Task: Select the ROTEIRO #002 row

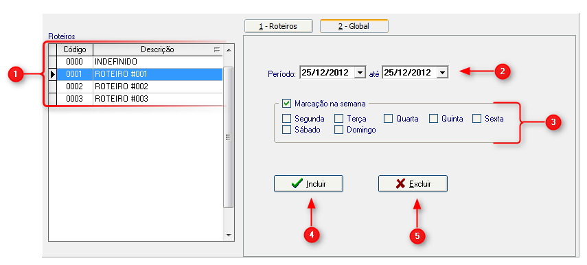Action: (136, 87)
